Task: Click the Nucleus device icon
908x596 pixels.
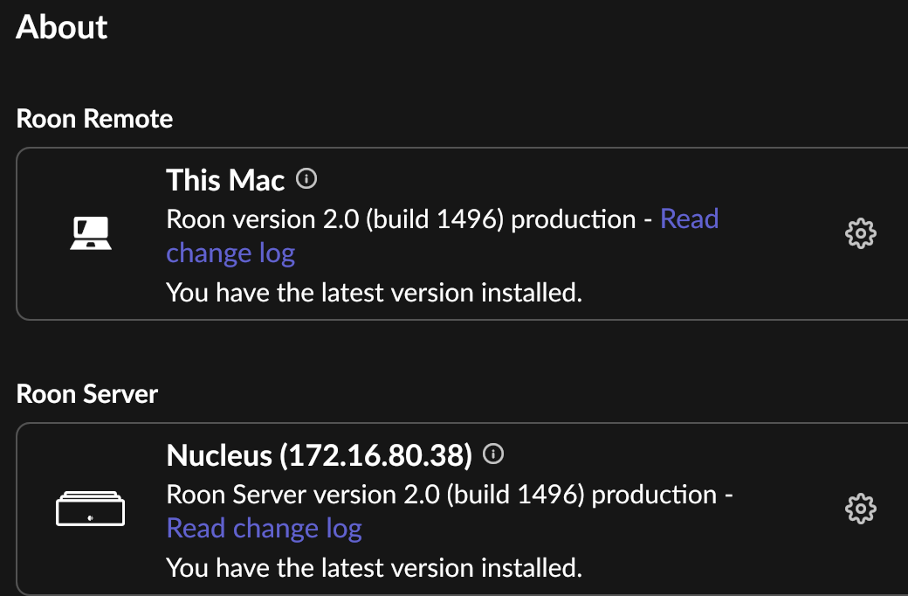Action: 90,509
